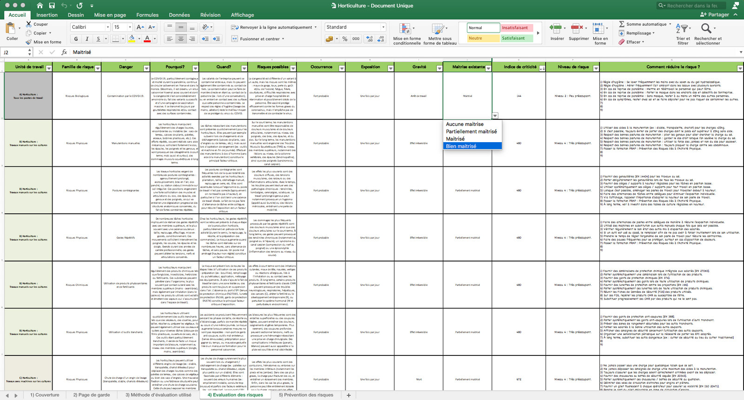Apply the percent style icon

[x=345, y=39]
